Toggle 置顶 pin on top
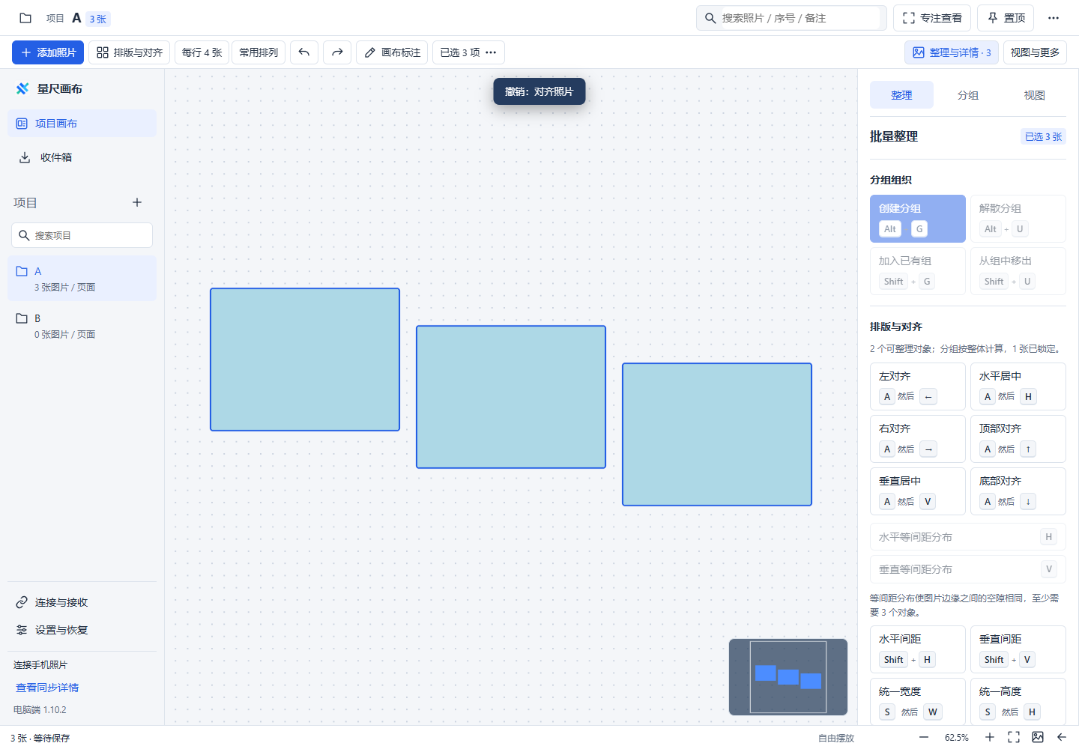The height and width of the screenshot is (749, 1079). pos(1006,18)
